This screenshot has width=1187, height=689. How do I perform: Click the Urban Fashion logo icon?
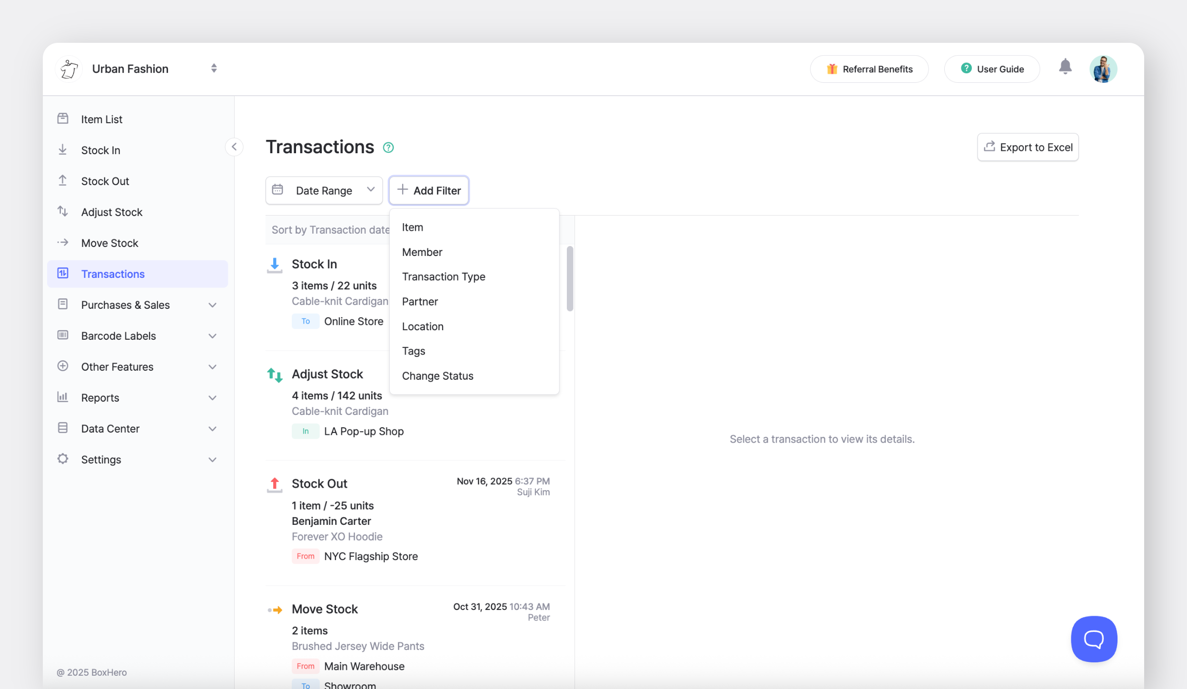[69, 69]
